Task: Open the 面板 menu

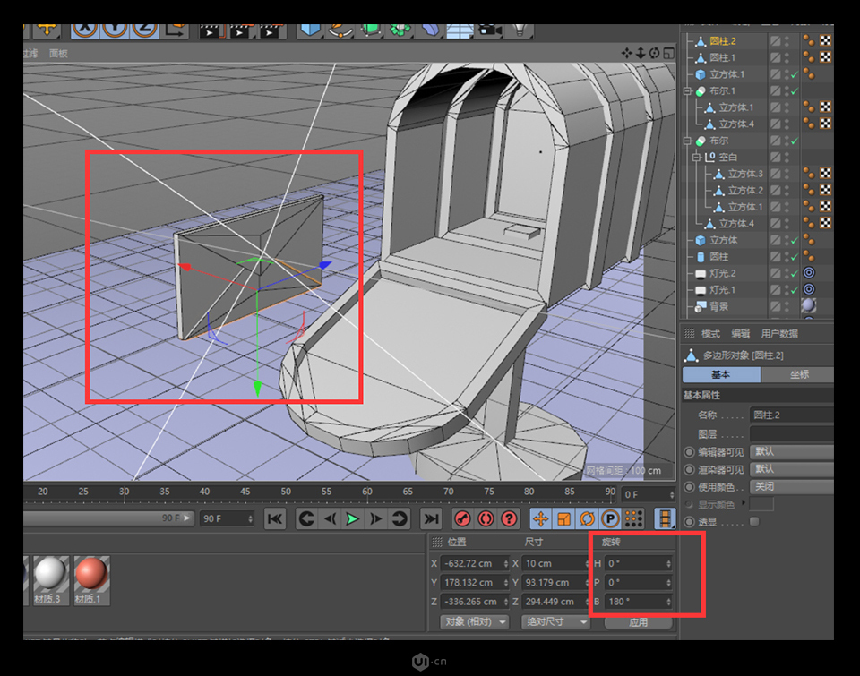Action: click(x=58, y=53)
